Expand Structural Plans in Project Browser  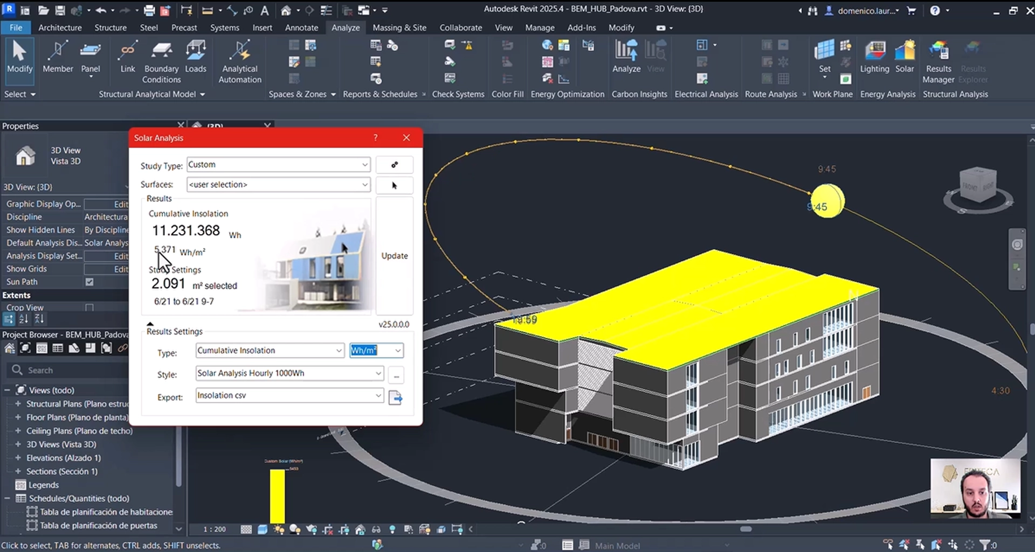[x=18, y=404]
